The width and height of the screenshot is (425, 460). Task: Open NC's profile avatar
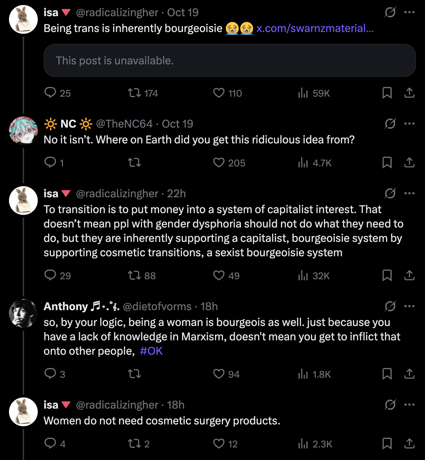23,131
